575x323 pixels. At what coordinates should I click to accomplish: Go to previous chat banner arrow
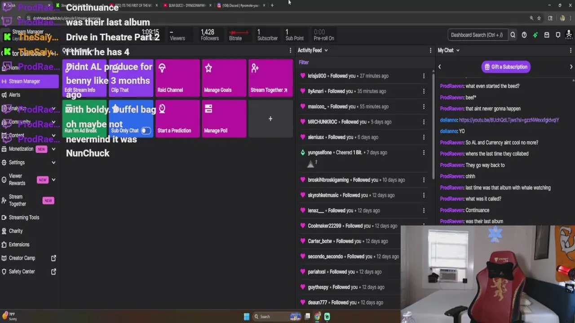(x=439, y=67)
